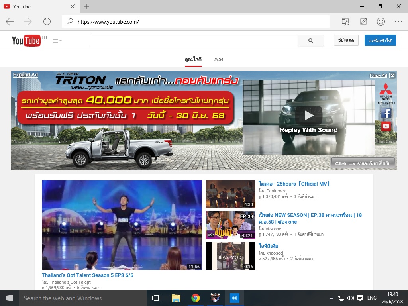408x306 pixels.
Task: Open Task View from the taskbar
Action: (156, 298)
